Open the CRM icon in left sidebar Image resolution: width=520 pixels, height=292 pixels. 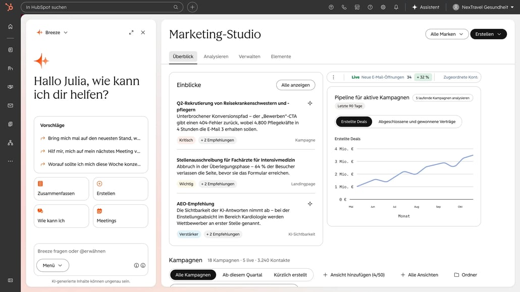[10, 68]
